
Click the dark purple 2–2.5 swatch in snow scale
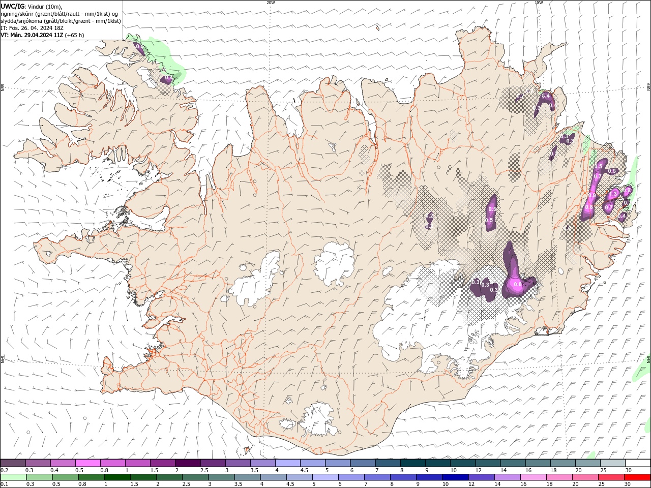coord(188,463)
